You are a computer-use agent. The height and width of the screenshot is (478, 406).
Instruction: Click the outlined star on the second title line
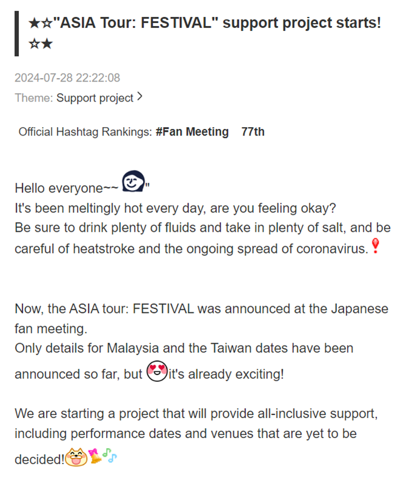34,44
